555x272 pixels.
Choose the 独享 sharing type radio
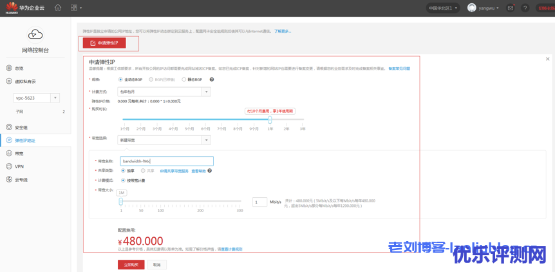[123, 171]
